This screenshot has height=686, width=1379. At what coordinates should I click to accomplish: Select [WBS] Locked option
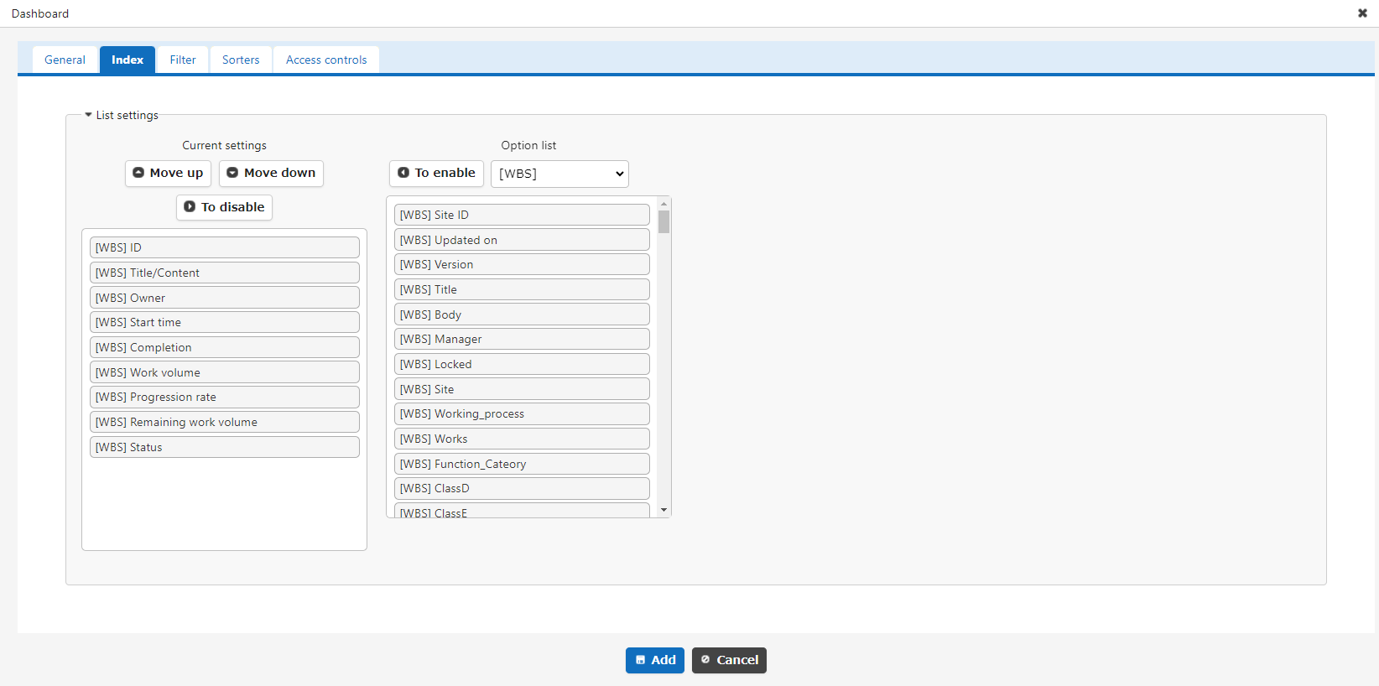(x=522, y=364)
